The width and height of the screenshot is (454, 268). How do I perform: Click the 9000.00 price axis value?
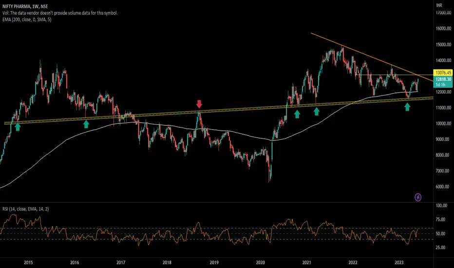[x=443, y=139]
